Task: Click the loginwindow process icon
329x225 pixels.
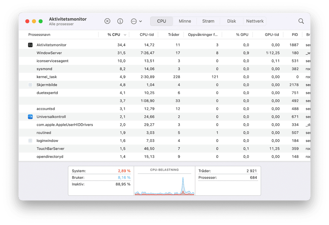Action: pos(30,141)
